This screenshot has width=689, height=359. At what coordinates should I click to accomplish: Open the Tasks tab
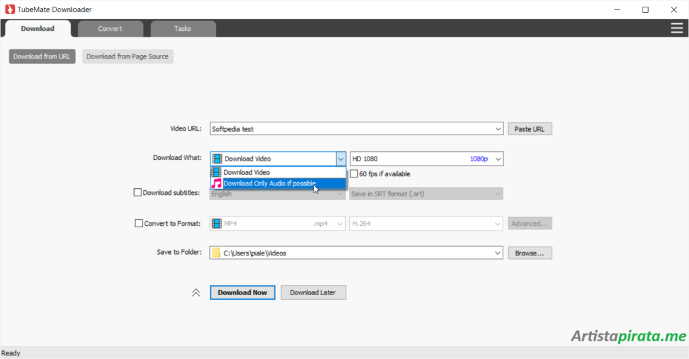tap(183, 28)
